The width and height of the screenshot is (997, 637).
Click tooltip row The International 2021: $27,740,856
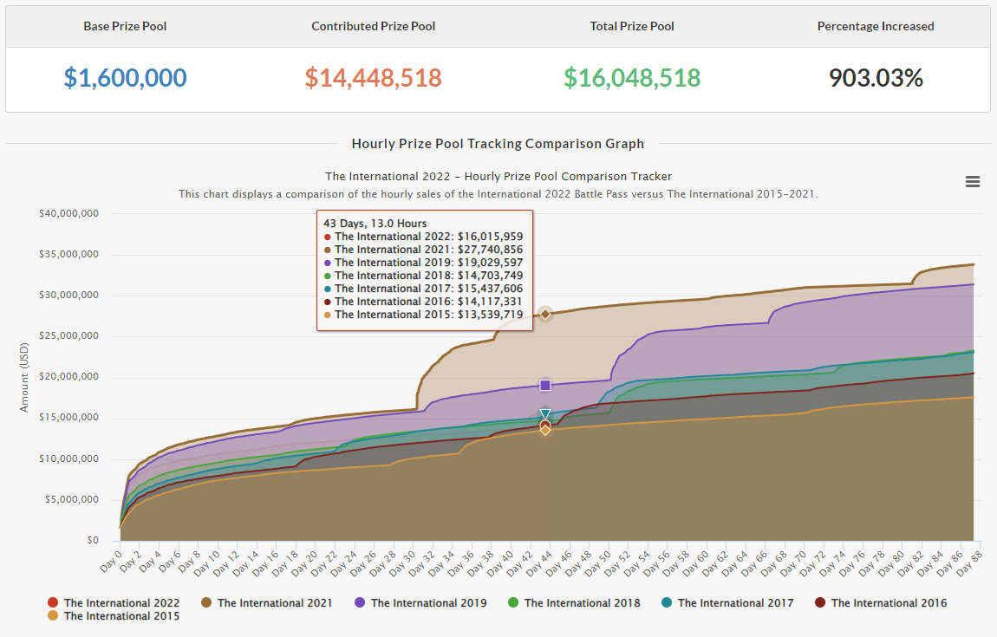(x=423, y=250)
